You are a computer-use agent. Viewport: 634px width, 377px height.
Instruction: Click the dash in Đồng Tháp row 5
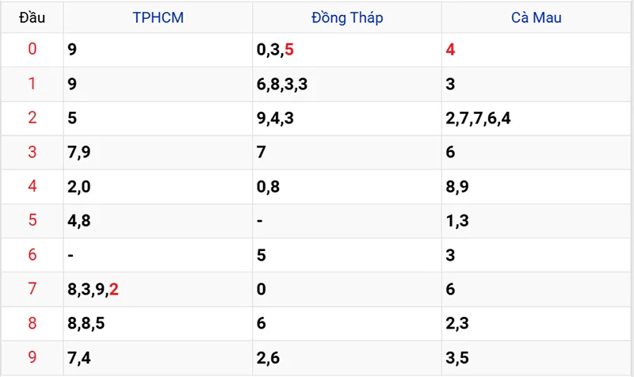[x=260, y=221]
